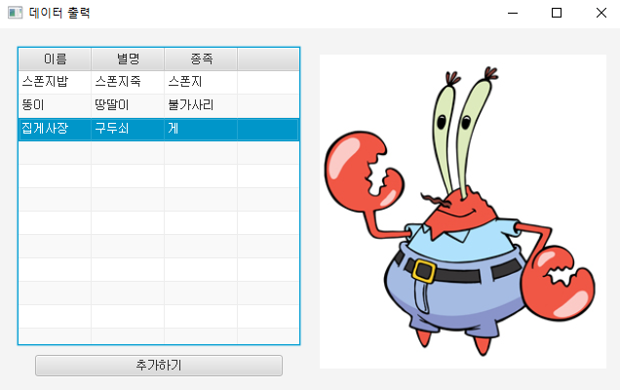Sort table by 종족 column header
620x390 pixels.
click(201, 58)
